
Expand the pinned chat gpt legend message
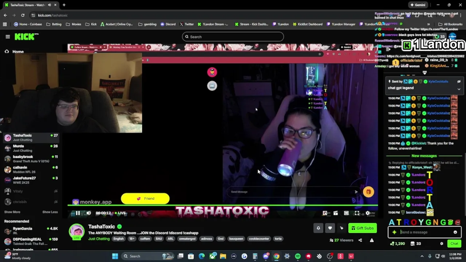pyautogui.click(x=459, y=89)
